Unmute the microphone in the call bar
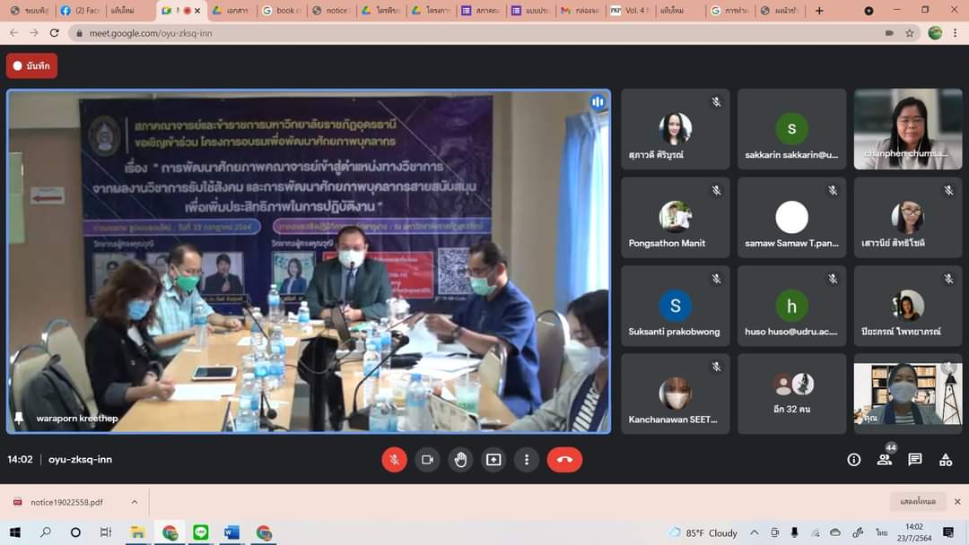The height and width of the screenshot is (545, 969). pyautogui.click(x=394, y=460)
